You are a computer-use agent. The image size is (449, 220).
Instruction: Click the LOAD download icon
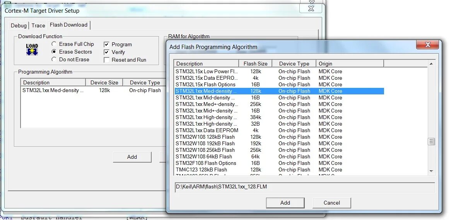coord(32,49)
